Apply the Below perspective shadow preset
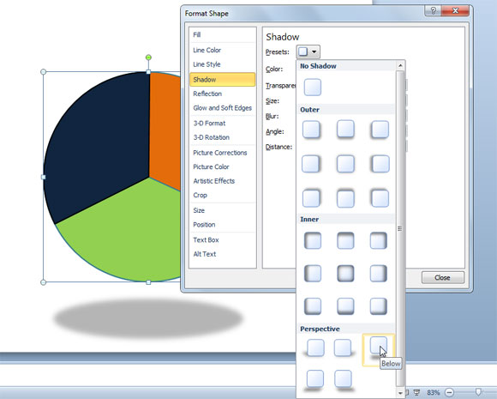Image resolution: width=497 pixels, height=399 pixels. click(x=379, y=348)
